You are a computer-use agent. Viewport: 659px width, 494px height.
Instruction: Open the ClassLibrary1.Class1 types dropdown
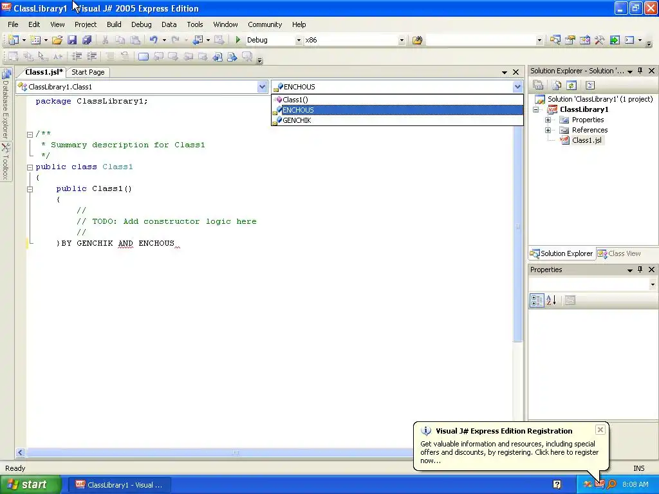point(262,87)
